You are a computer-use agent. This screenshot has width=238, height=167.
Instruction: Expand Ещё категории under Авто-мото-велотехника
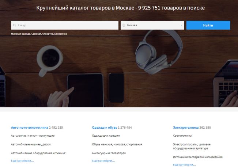pyautogui.click(x=22, y=161)
